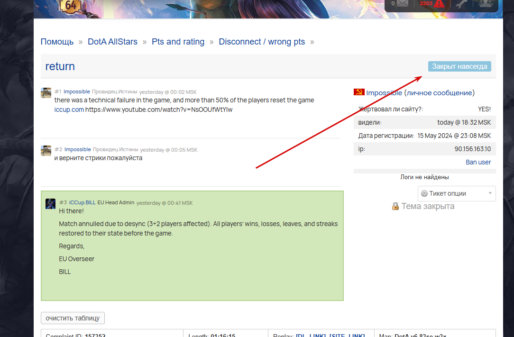This screenshot has height=337, width=514.
Task: Click the 'EU Overseer' signature line
Action: [x=77, y=259]
